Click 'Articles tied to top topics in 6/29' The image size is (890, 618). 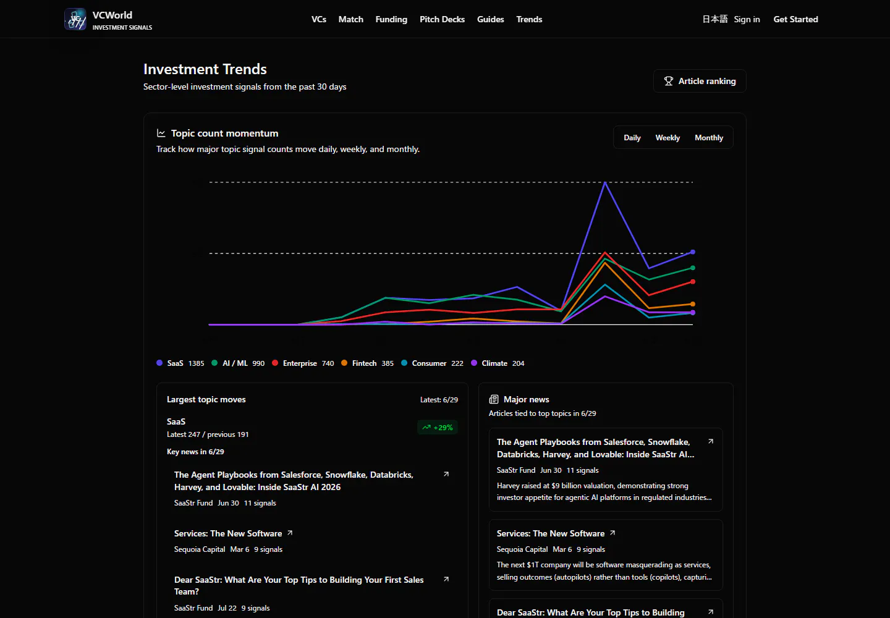(x=543, y=413)
